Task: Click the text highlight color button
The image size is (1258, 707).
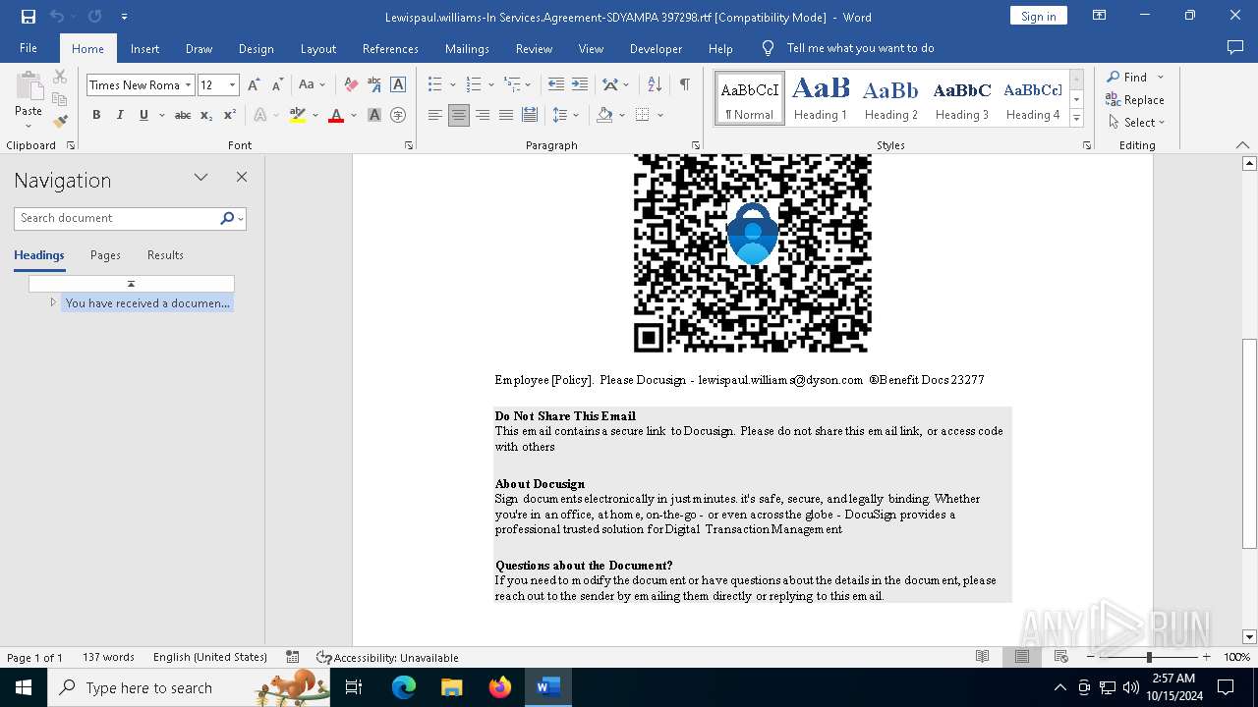Action: [298, 115]
